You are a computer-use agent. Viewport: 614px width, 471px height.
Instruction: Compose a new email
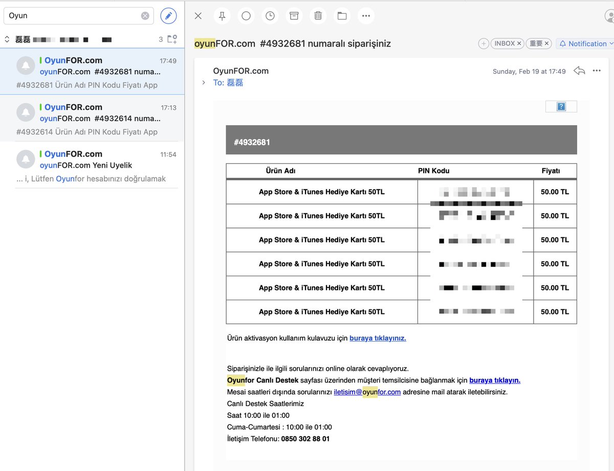pyautogui.click(x=168, y=16)
